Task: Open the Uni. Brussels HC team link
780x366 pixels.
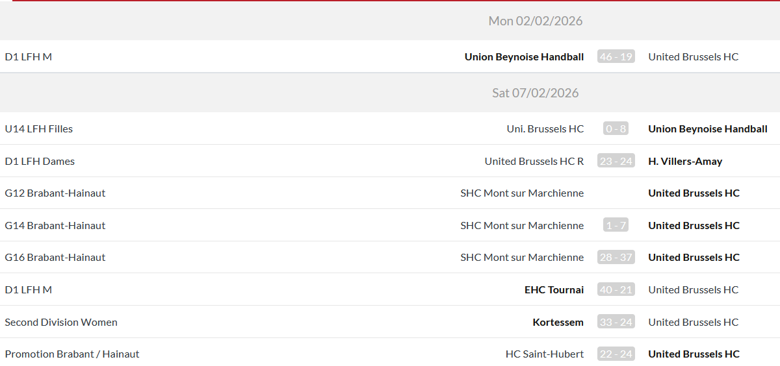Action: [x=545, y=128]
